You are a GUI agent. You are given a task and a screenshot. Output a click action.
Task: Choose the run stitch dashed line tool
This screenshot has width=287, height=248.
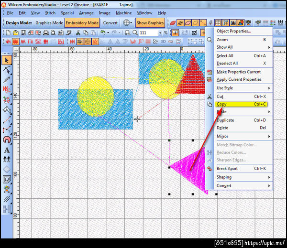pyautogui.click(x=7, y=120)
